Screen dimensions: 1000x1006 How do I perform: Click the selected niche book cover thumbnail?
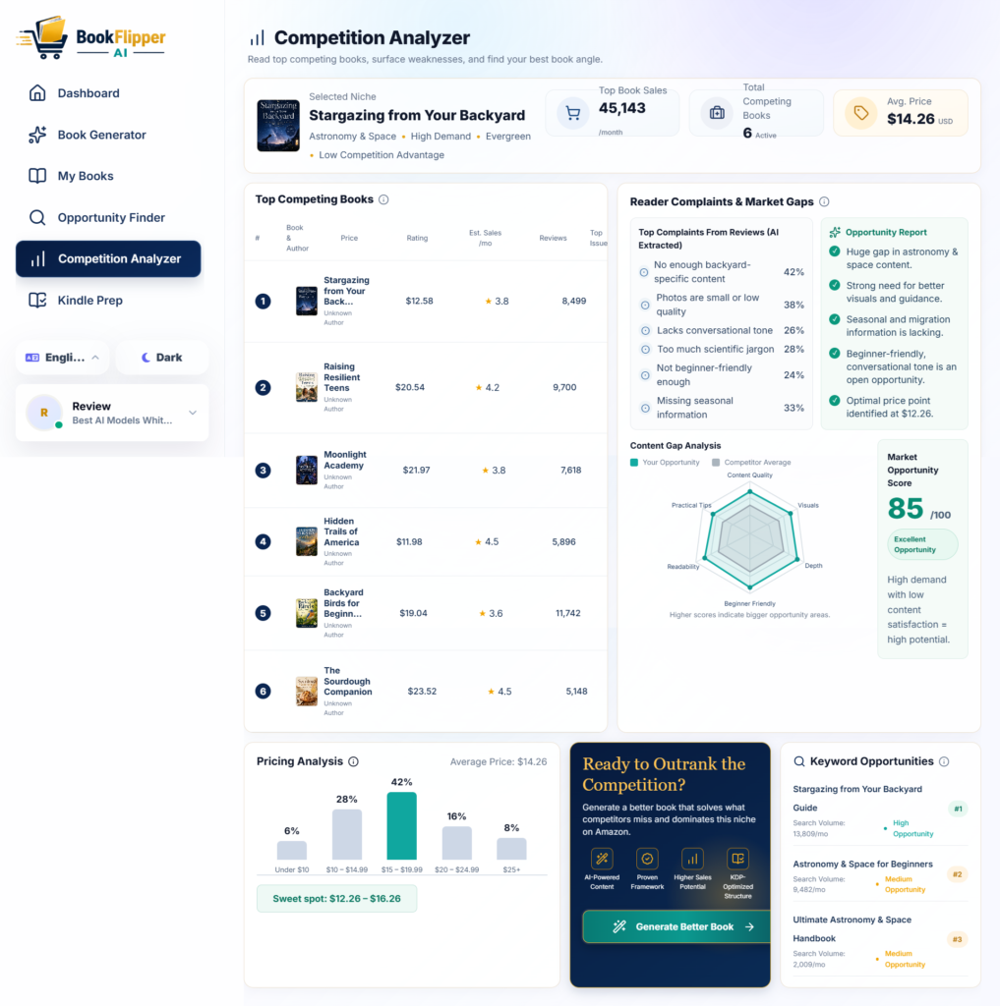click(x=278, y=125)
